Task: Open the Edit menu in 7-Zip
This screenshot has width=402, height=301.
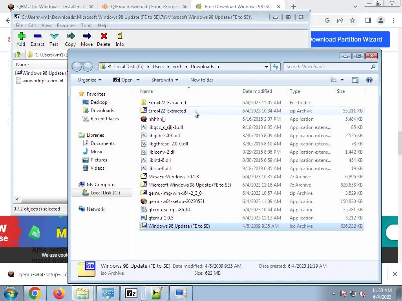Action: coord(32,25)
